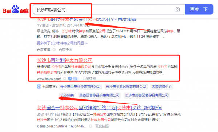
Task: Open 长沙市百年利钟表有限公司 result title
Action: 65,60
